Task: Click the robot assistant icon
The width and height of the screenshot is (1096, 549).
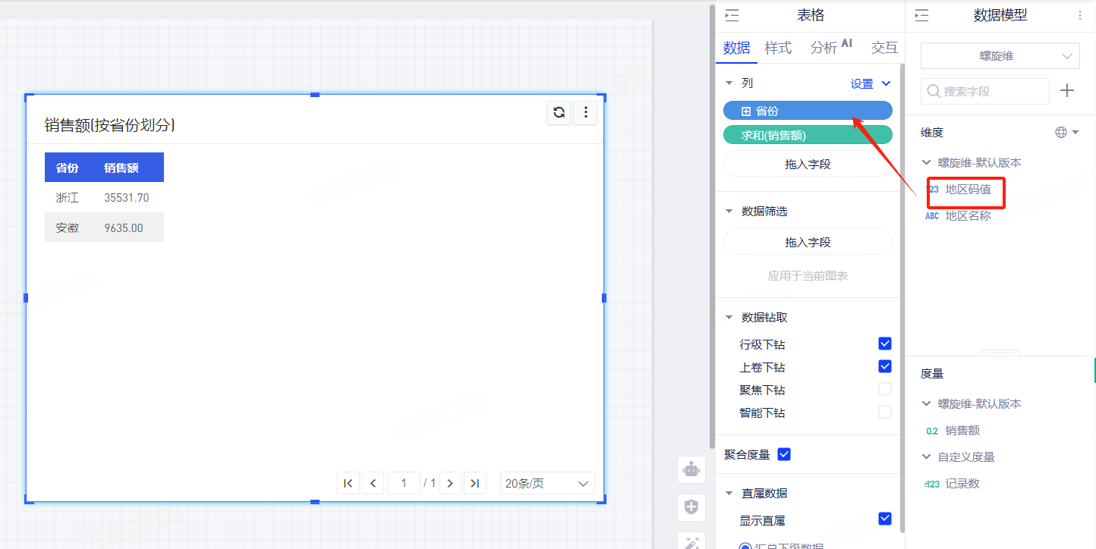Action: (691, 469)
